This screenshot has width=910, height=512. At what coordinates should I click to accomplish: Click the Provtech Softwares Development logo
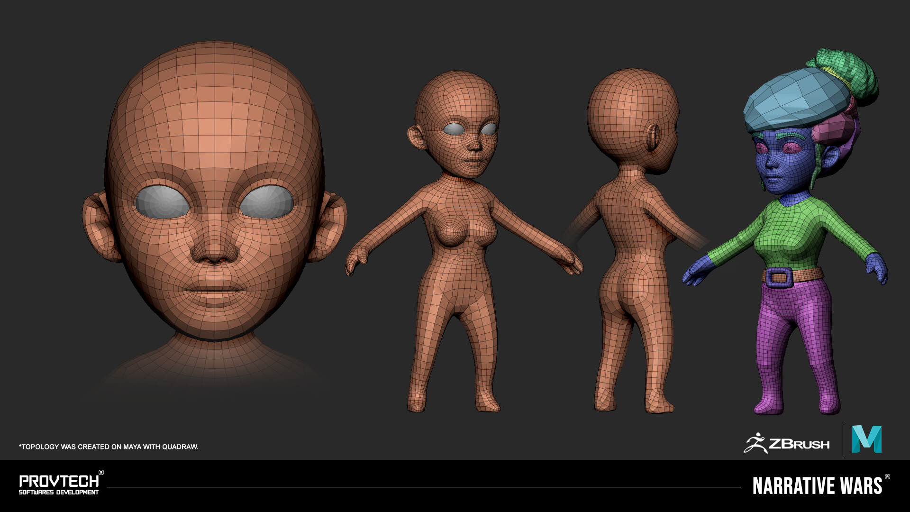click(61, 483)
